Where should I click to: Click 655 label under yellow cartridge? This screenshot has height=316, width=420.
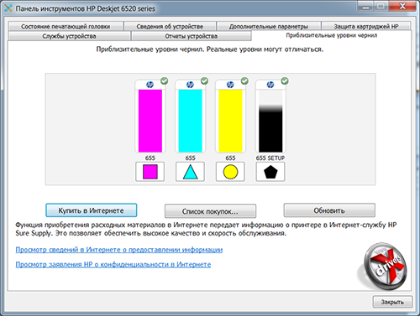click(x=230, y=158)
